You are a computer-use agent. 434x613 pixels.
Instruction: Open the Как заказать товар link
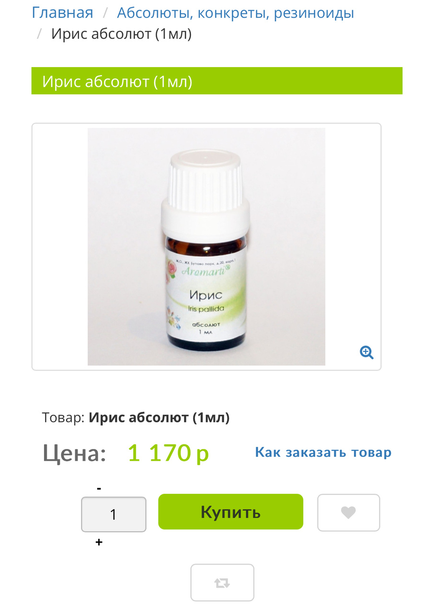[323, 452]
